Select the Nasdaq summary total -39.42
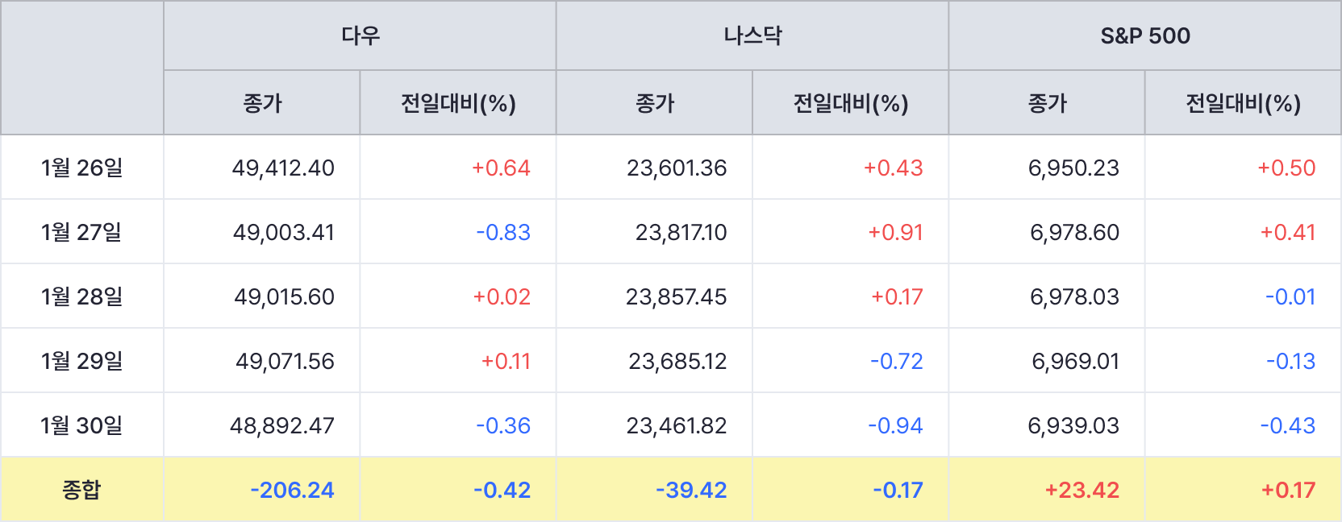Screen dimensions: 1342x522 click(x=691, y=490)
